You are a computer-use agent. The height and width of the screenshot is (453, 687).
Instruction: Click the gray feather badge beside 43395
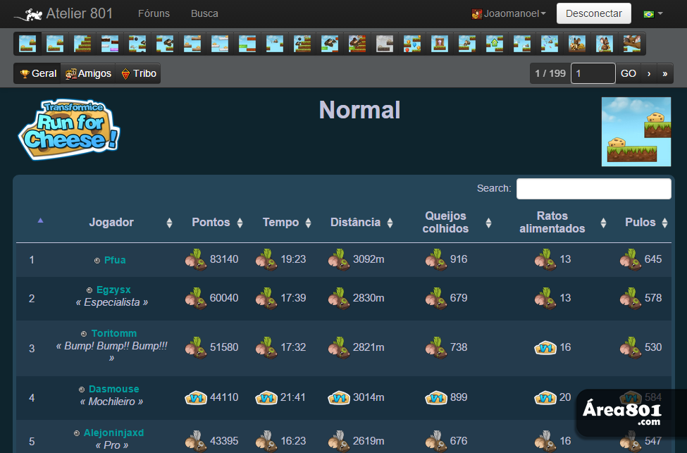196,441
